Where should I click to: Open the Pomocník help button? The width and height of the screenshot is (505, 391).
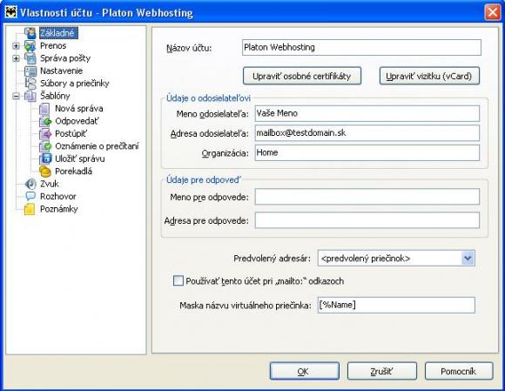click(459, 371)
